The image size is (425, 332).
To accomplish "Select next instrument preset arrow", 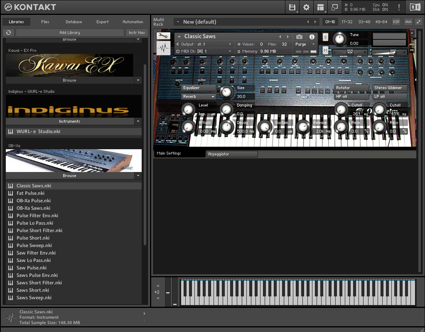I will (288, 36).
